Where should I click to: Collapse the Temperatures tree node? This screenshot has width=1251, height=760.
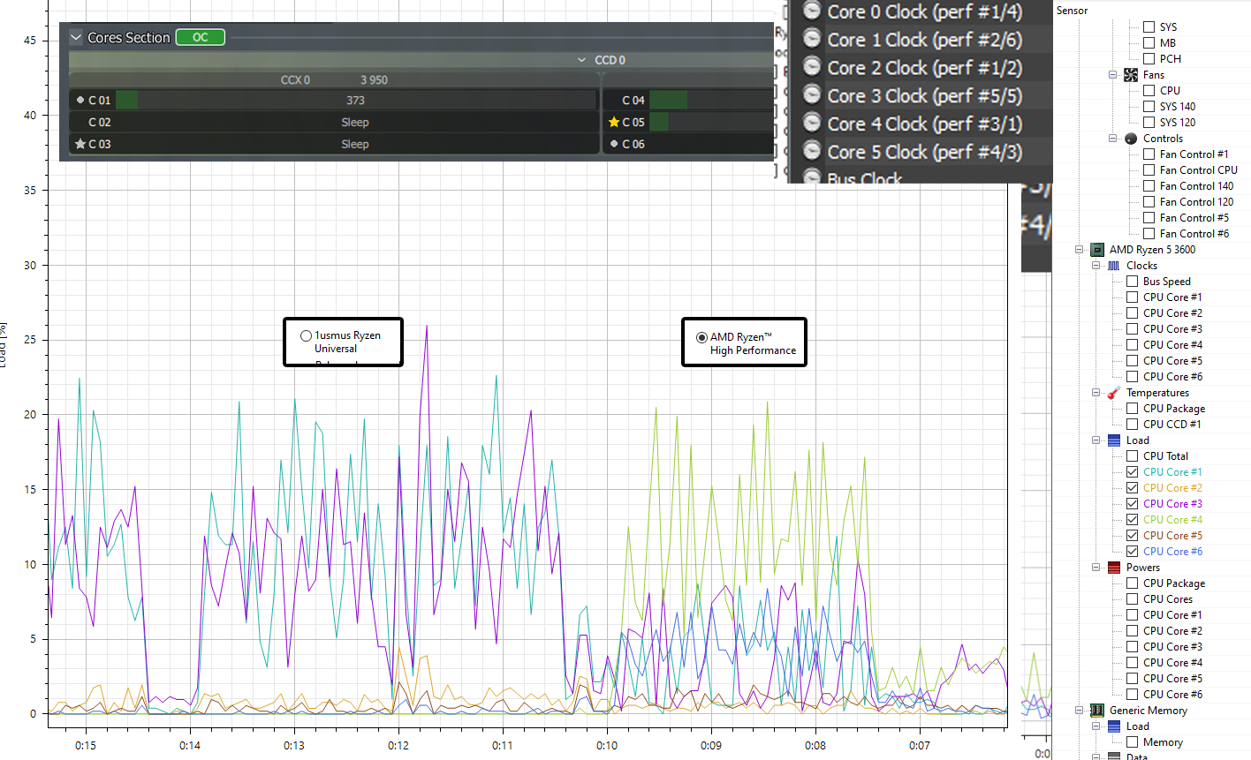(1096, 393)
